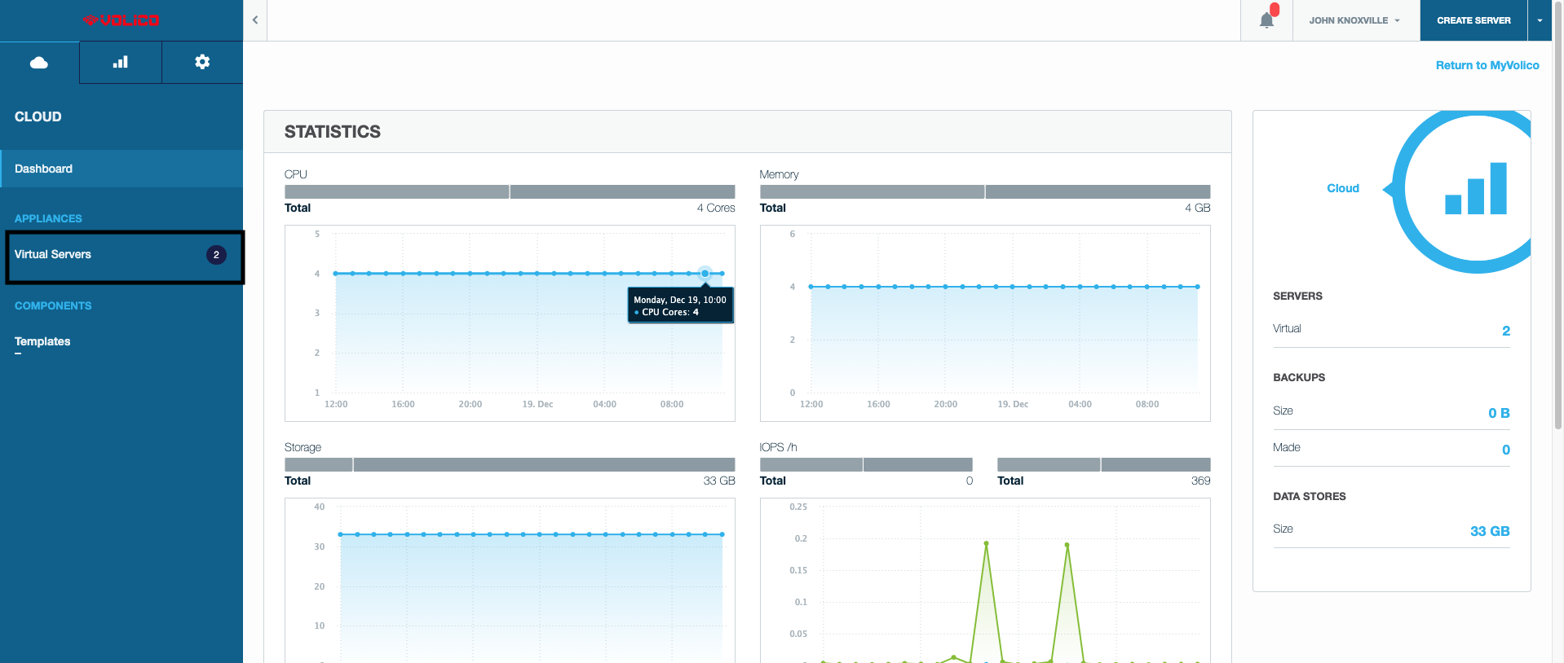Click the first green peak in IOPS chart
This screenshot has height=663, width=1564.
click(986, 543)
